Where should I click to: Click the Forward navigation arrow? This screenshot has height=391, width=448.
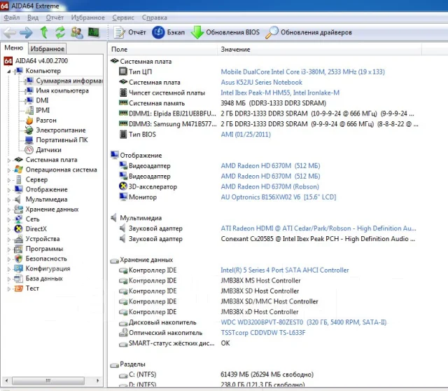pos(27,33)
